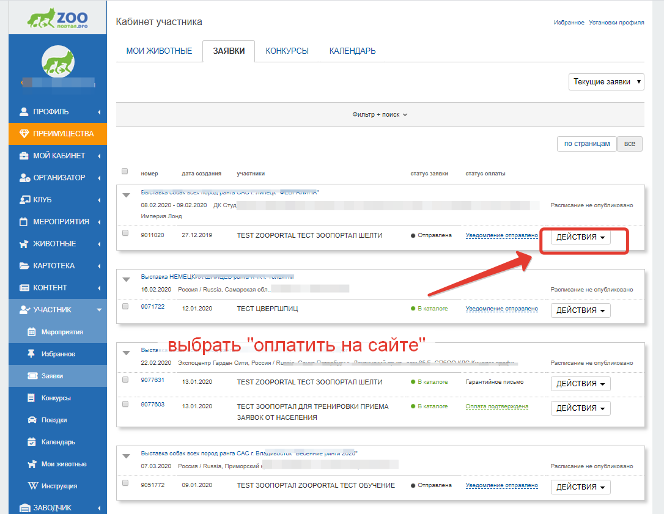The image size is (664, 514).
Task: Open the Установки профиля link
Action: 616,23
